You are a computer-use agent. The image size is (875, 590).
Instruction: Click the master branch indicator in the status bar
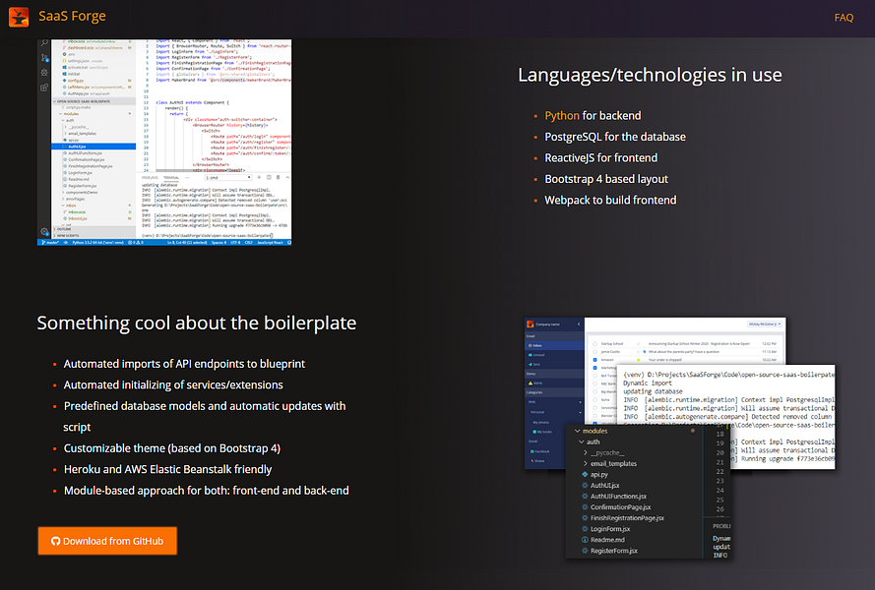click(50, 243)
